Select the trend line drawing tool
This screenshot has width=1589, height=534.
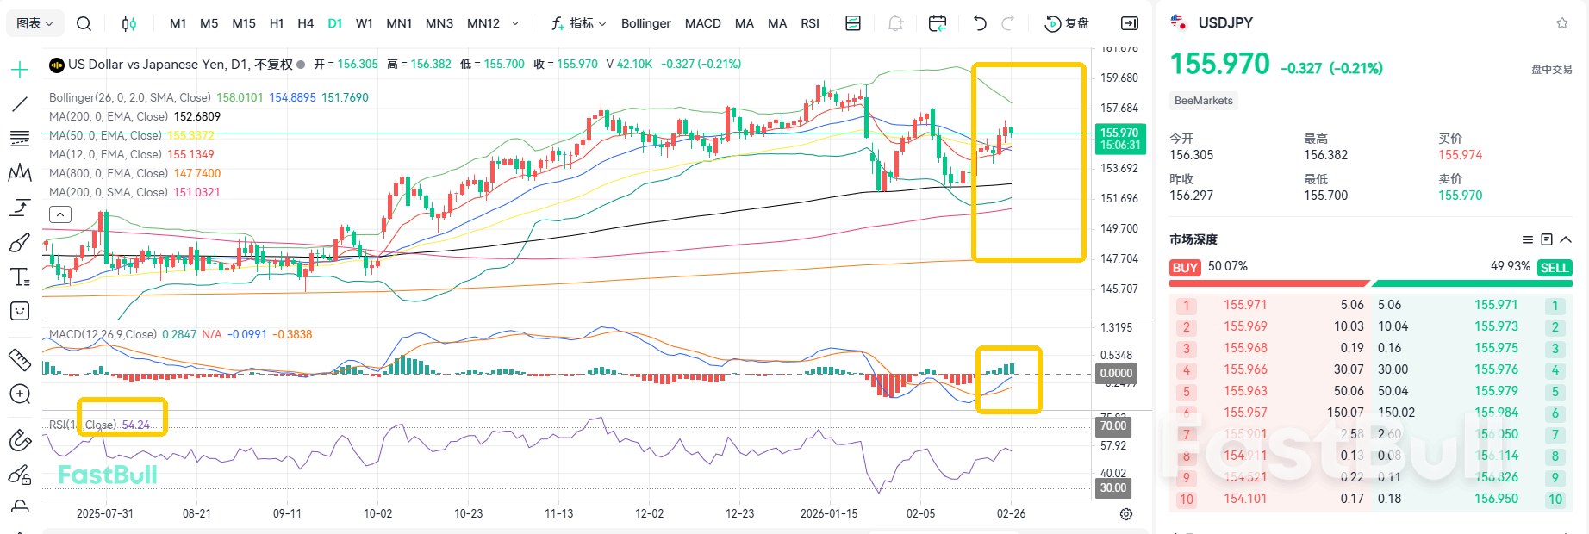pos(19,104)
